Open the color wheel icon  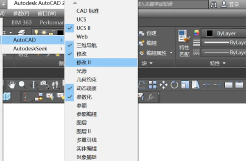pos(196,33)
